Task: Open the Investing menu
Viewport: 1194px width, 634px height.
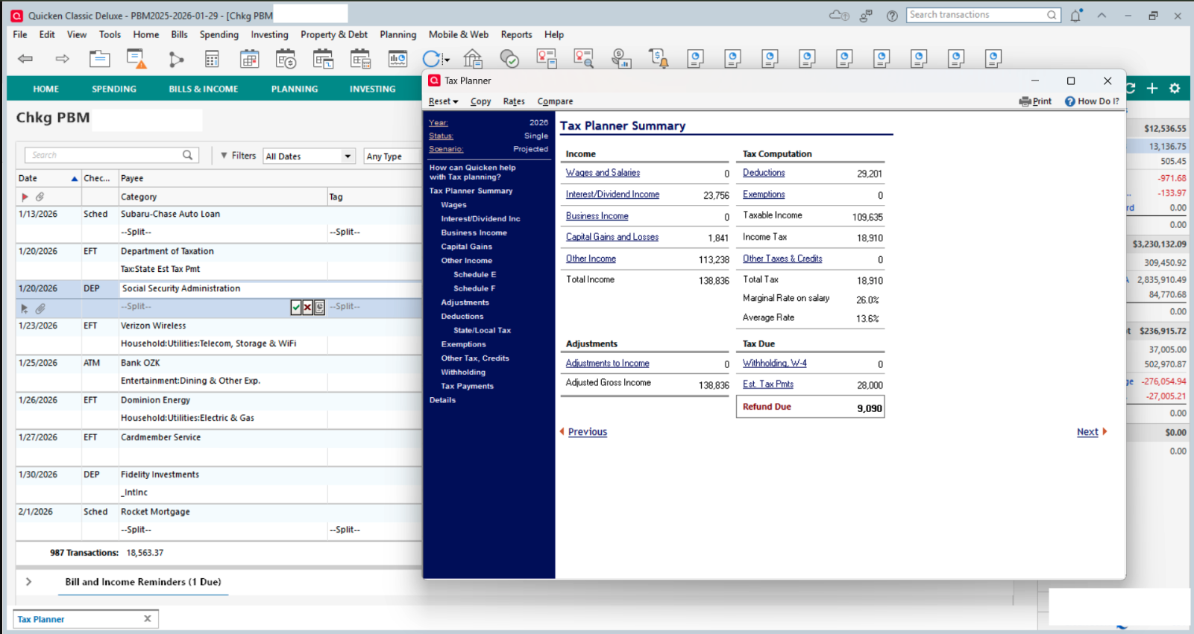Action: (269, 34)
